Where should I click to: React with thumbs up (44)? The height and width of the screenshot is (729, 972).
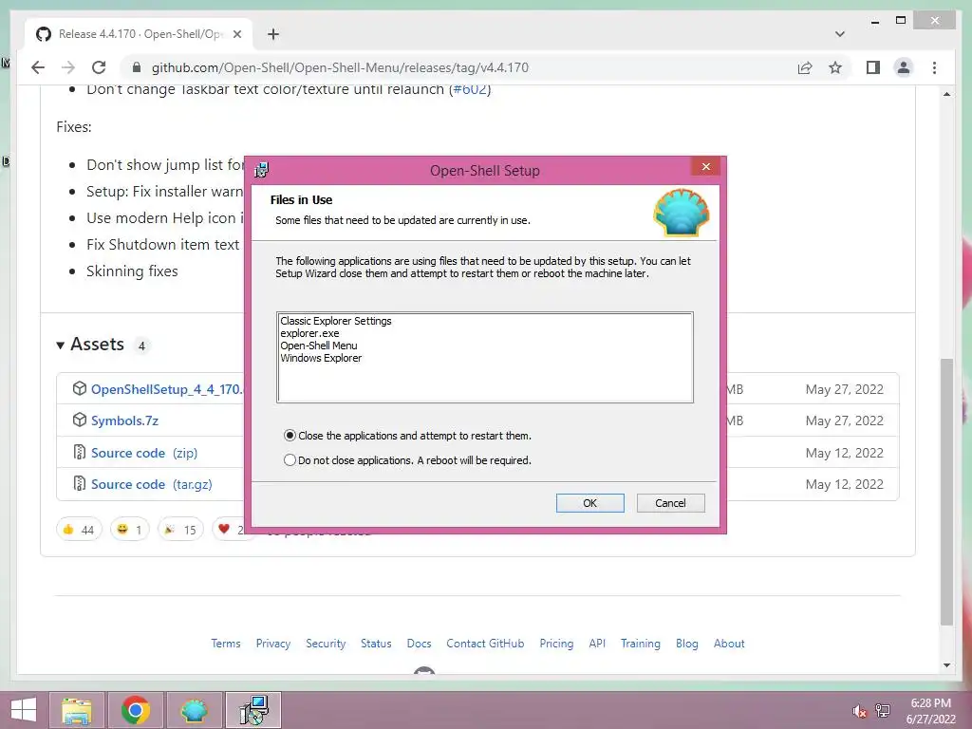79,530
